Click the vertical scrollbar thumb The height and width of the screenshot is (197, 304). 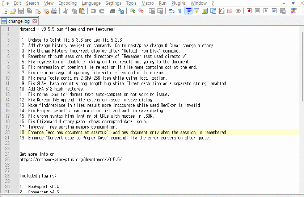pyautogui.click(x=302, y=67)
